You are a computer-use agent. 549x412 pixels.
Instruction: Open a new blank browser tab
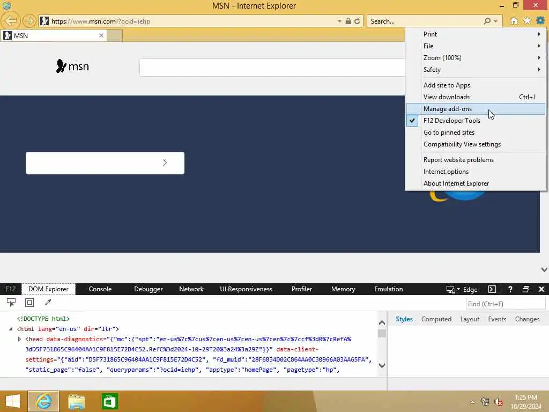tap(115, 35)
